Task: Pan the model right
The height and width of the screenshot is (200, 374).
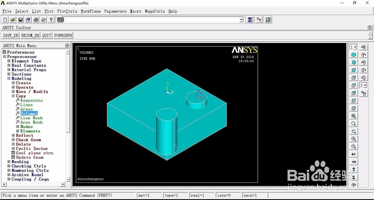Action: 354,162
